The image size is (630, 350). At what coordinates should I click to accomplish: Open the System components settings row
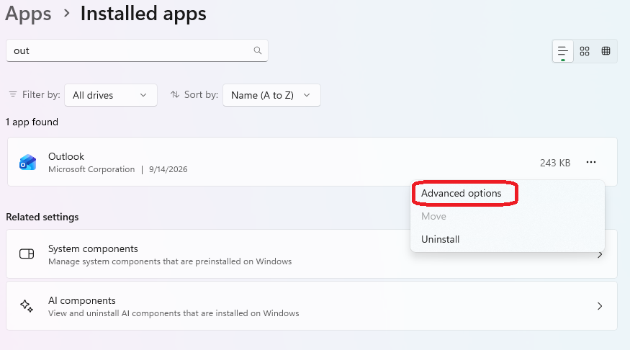coord(311,254)
